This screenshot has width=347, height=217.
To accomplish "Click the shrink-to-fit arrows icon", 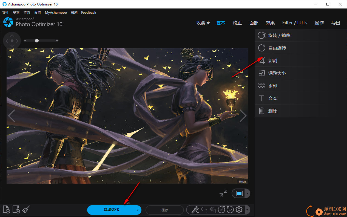I will 223,193.
